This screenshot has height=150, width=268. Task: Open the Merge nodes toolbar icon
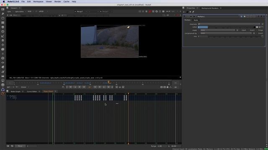click(x=3, y=40)
